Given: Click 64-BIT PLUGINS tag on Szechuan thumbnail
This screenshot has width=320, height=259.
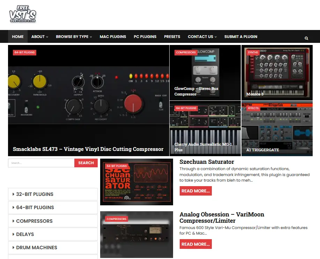Looking at the screenshot, I should click(117, 166).
